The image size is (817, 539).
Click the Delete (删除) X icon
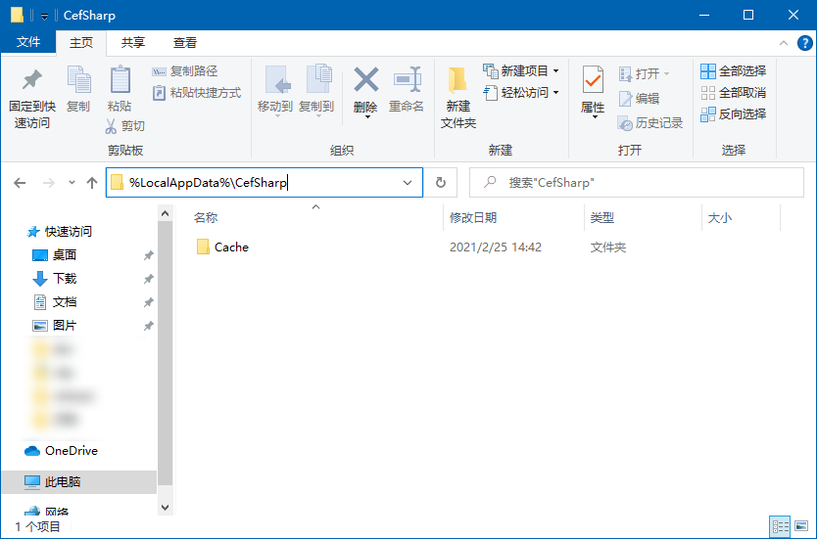(365, 80)
